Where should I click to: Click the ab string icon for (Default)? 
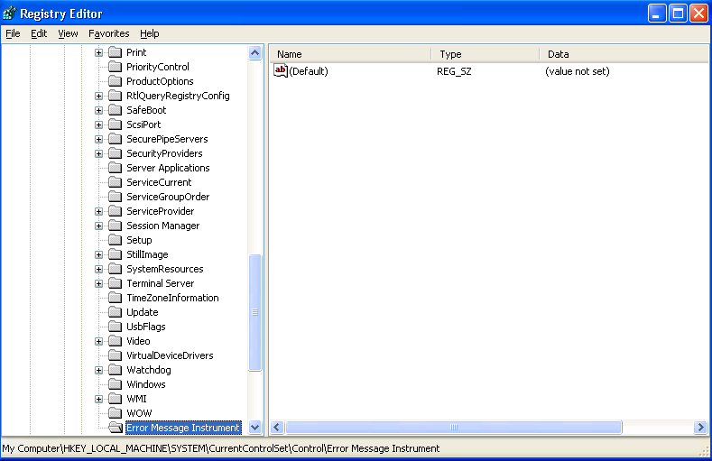point(280,71)
